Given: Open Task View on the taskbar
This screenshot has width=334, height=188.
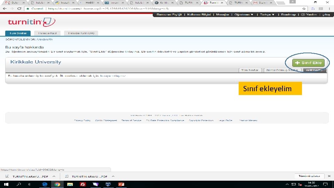Looking at the screenshot, I should pos(29,185).
